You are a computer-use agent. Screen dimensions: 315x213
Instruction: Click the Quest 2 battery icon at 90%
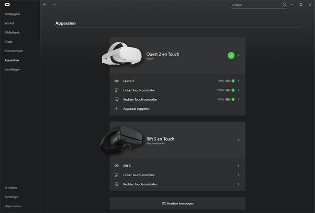(x=228, y=81)
